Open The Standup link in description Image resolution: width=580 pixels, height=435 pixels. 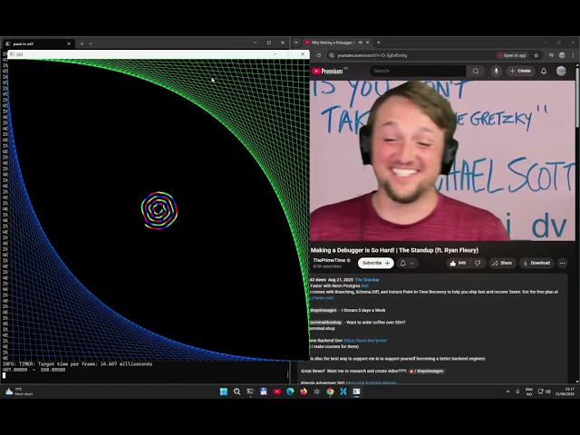click(x=367, y=280)
